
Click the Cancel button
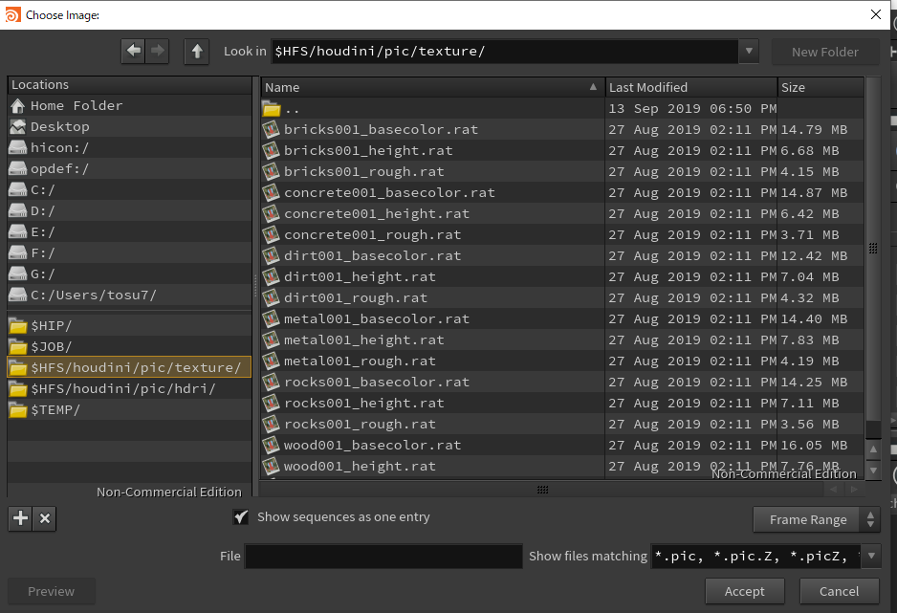pyautogui.click(x=839, y=591)
